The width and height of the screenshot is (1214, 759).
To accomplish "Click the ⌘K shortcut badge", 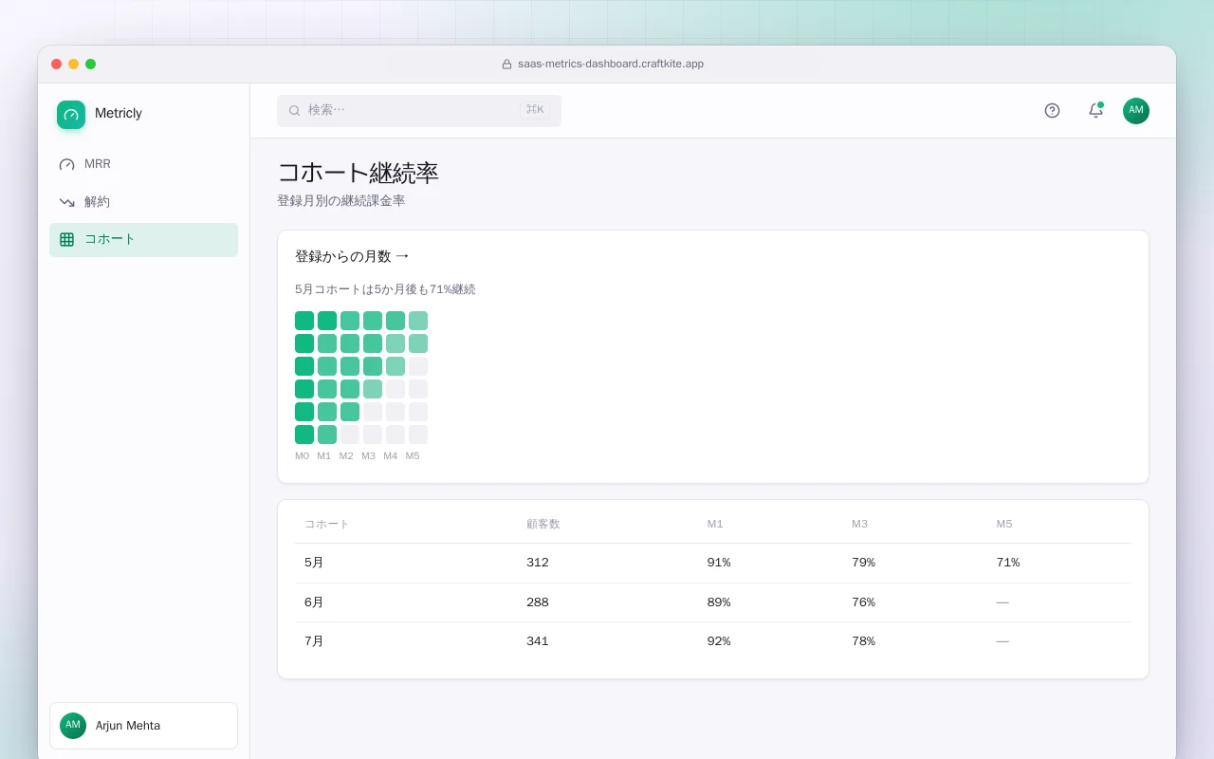I will click(535, 110).
